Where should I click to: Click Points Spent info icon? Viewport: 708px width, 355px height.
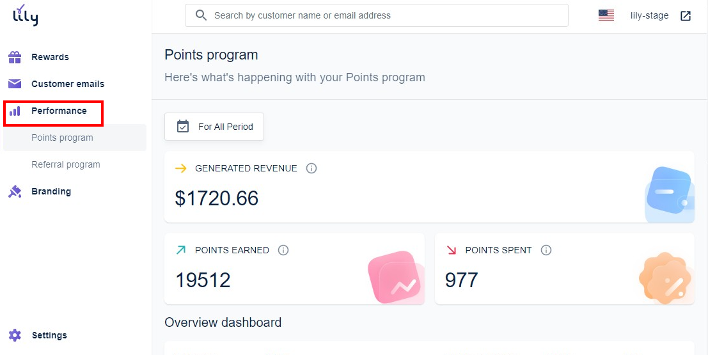click(x=546, y=250)
